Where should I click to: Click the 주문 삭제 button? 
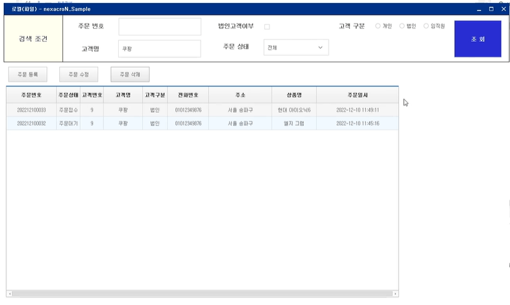point(130,75)
